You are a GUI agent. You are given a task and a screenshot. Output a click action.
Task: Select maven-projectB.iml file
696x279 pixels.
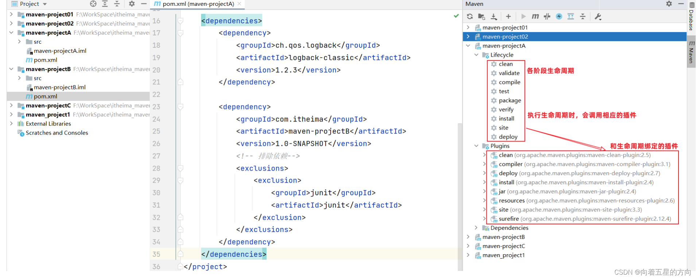click(x=56, y=87)
